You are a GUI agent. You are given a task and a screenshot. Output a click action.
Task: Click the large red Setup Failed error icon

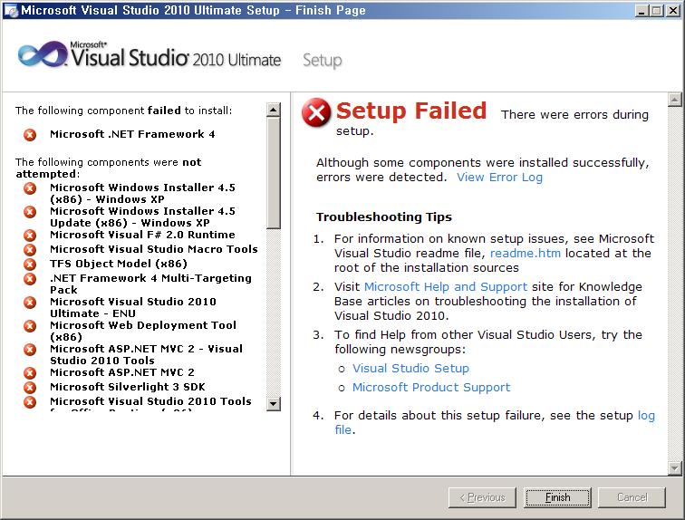(316, 112)
